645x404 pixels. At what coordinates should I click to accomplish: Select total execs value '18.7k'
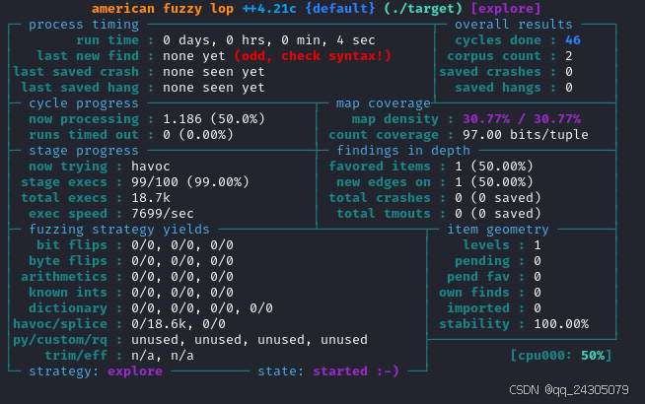pyautogui.click(x=151, y=198)
